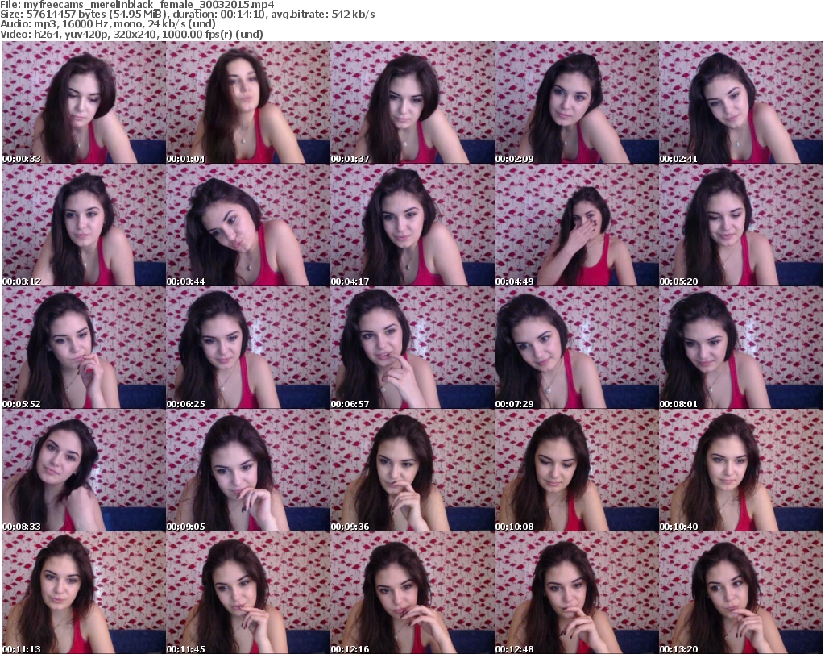Select the thumbnail timestamped 00:01:04

248,102
